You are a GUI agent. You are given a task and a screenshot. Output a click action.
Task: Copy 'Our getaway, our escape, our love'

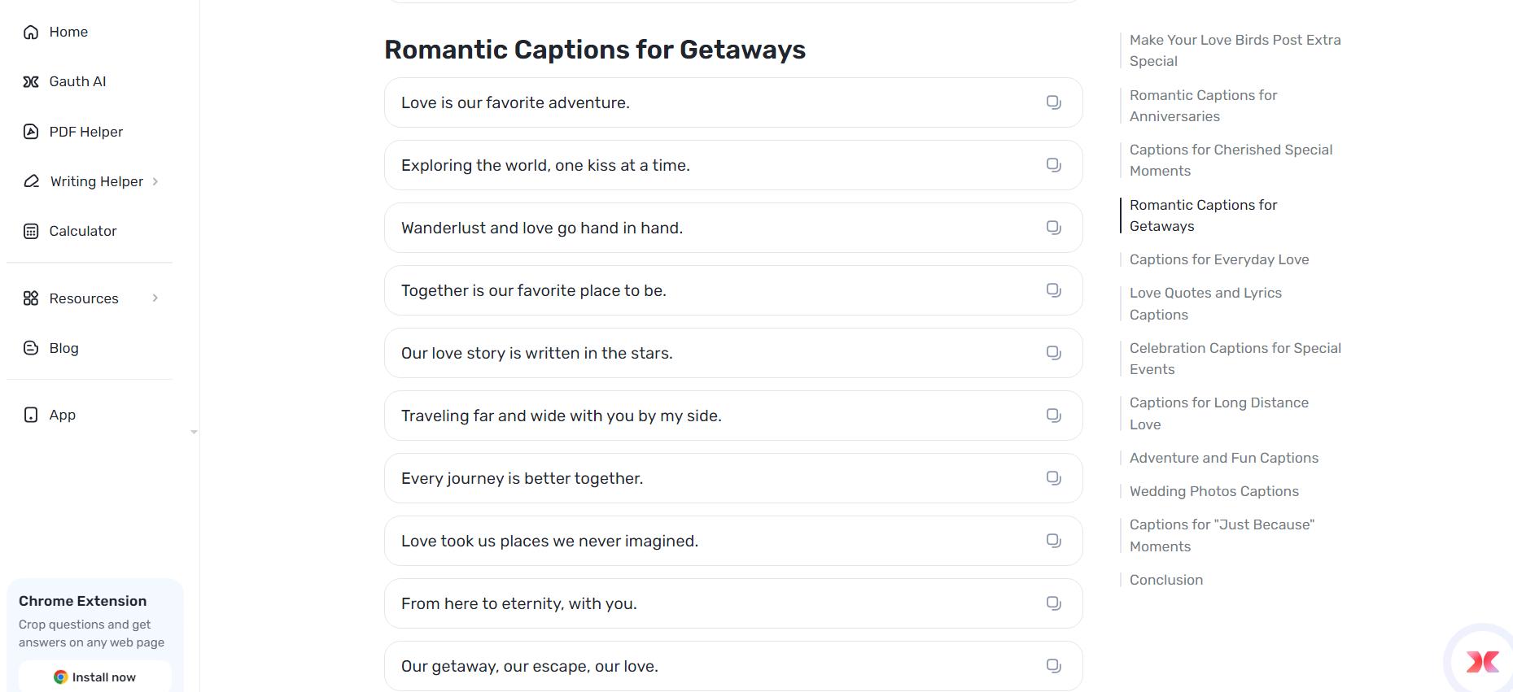tap(1054, 665)
